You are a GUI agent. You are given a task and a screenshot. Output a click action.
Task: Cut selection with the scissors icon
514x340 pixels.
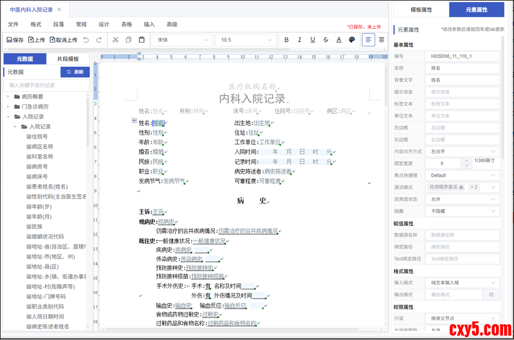(115, 40)
